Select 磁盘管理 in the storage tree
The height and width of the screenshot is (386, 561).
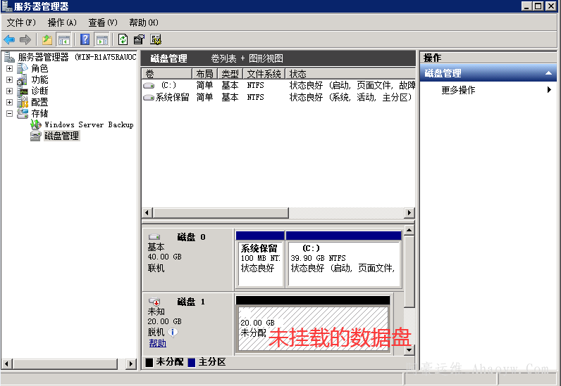pyautogui.click(x=61, y=136)
